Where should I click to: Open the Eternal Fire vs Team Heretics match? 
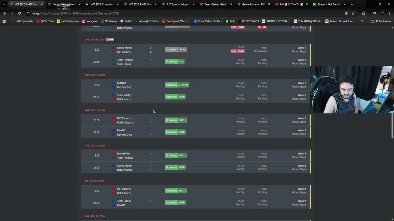[x=196, y=156]
